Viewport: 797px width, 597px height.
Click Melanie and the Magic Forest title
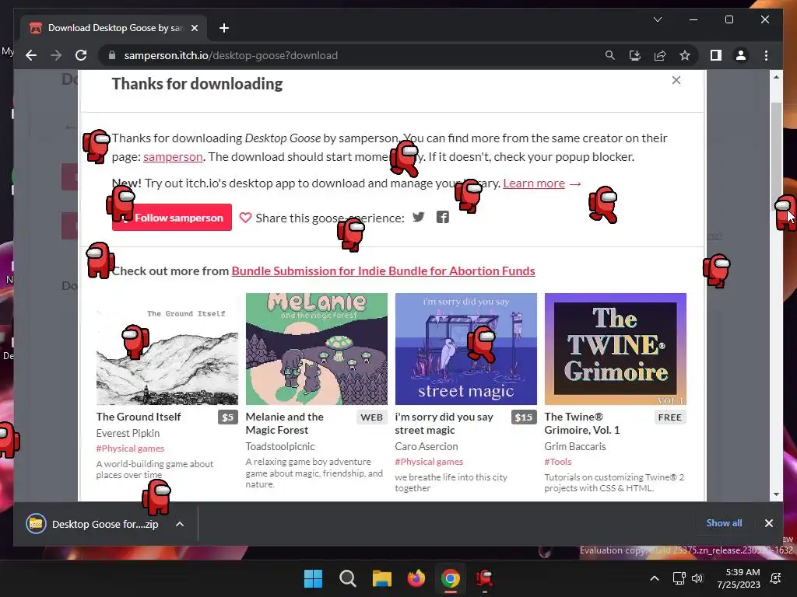(x=285, y=424)
